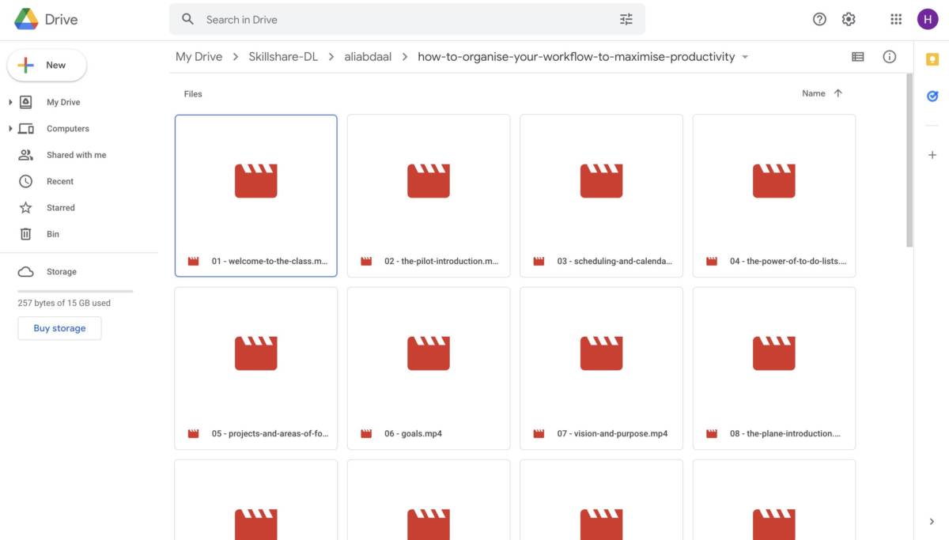Select Starred in sidebar

tap(61, 208)
